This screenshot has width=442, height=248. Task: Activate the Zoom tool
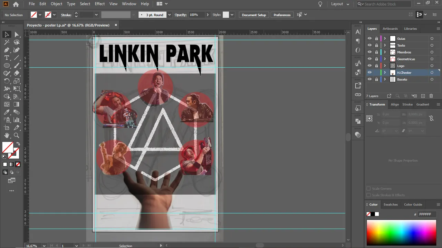(17, 135)
